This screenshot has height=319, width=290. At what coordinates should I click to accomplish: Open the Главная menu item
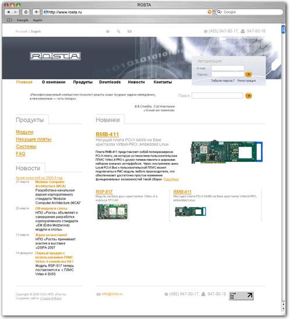pos(24,82)
